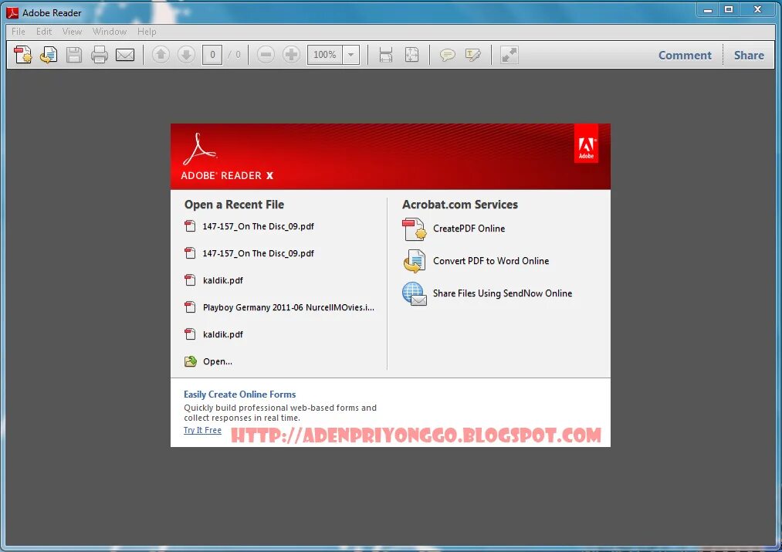
Task: Open the Help menu
Action: (x=147, y=32)
